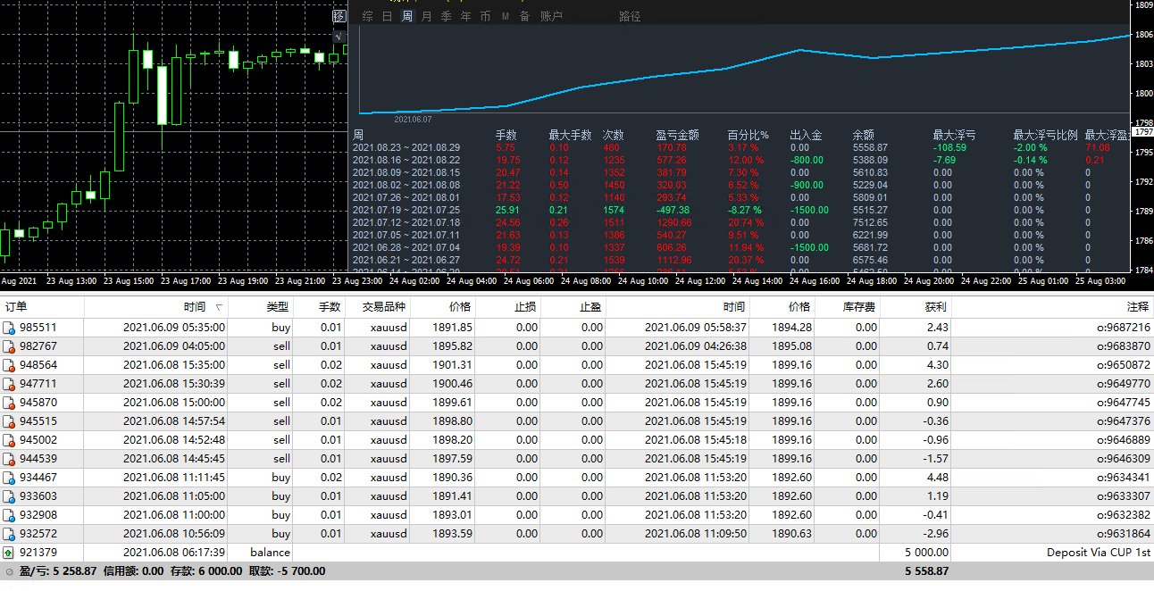The height and width of the screenshot is (591, 1154).
Task: Toggle sort arrow on 时间 column header
Action: coord(219,306)
